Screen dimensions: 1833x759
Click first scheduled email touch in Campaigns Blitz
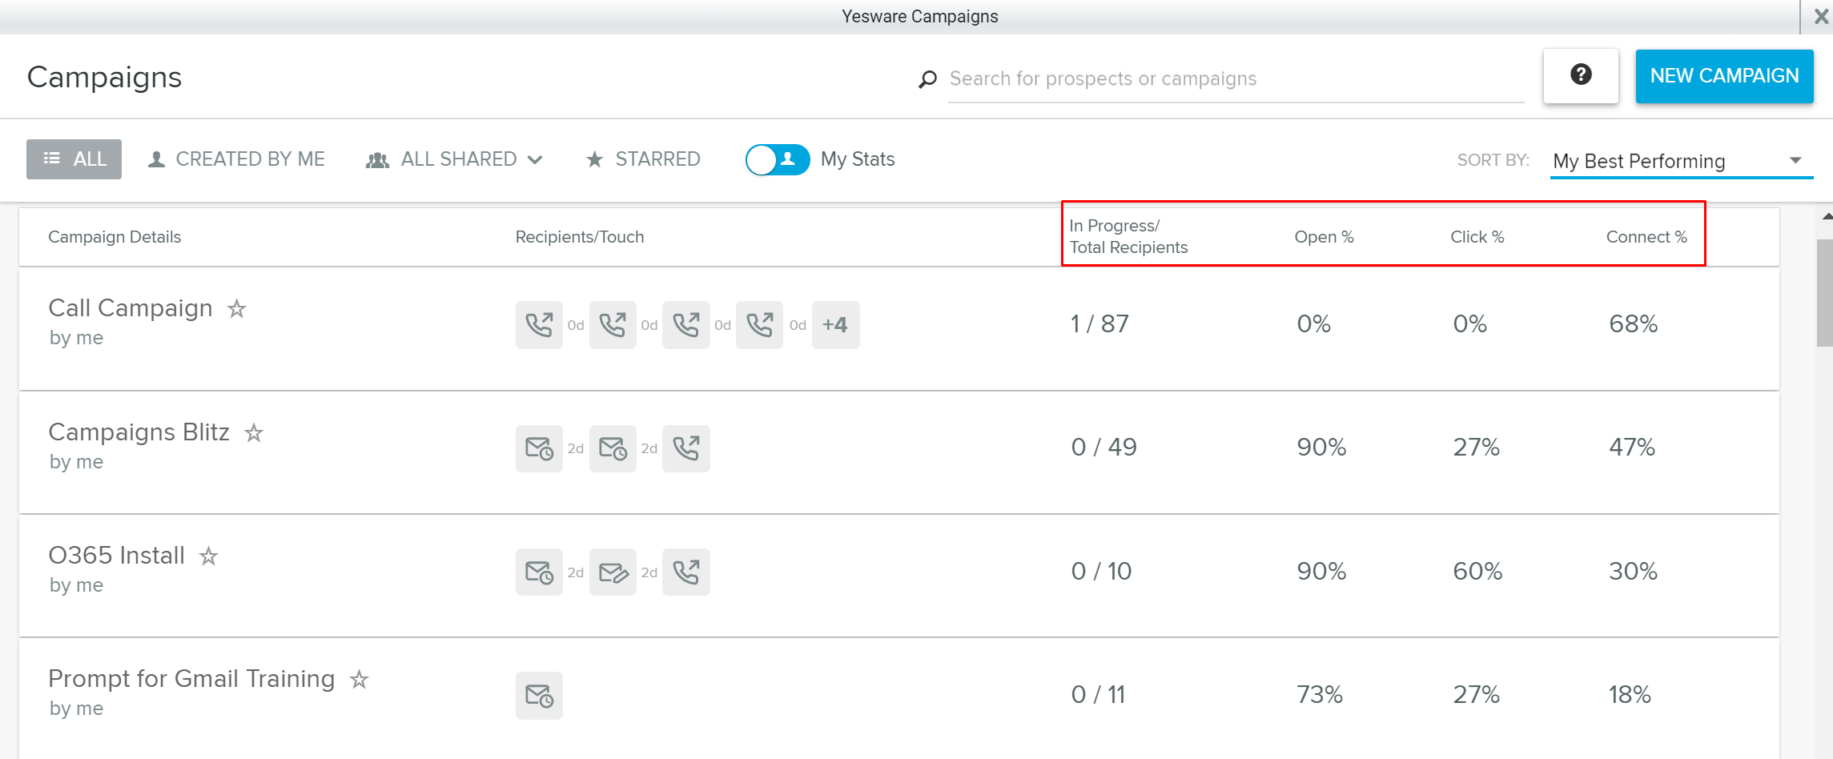[x=539, y=448]
